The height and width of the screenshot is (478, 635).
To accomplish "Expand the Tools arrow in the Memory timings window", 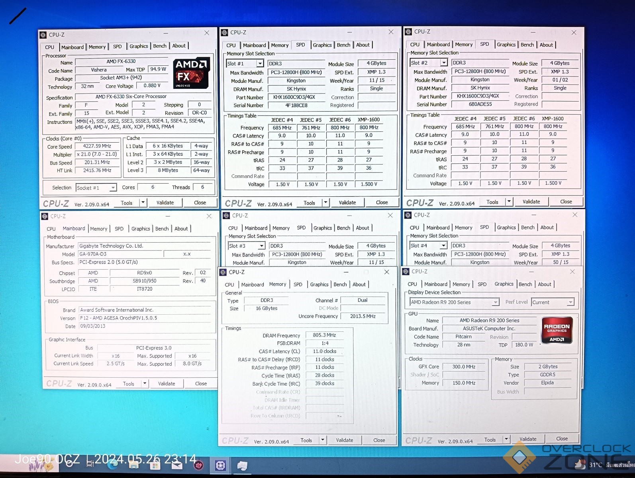I will (323, 440).
